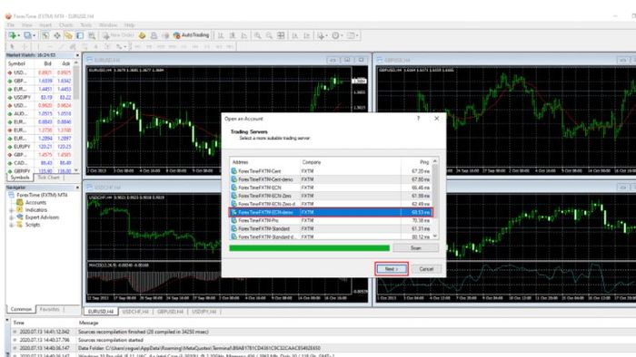Toggle the Navigator yellow folder icon

click(x=68, y=35)
